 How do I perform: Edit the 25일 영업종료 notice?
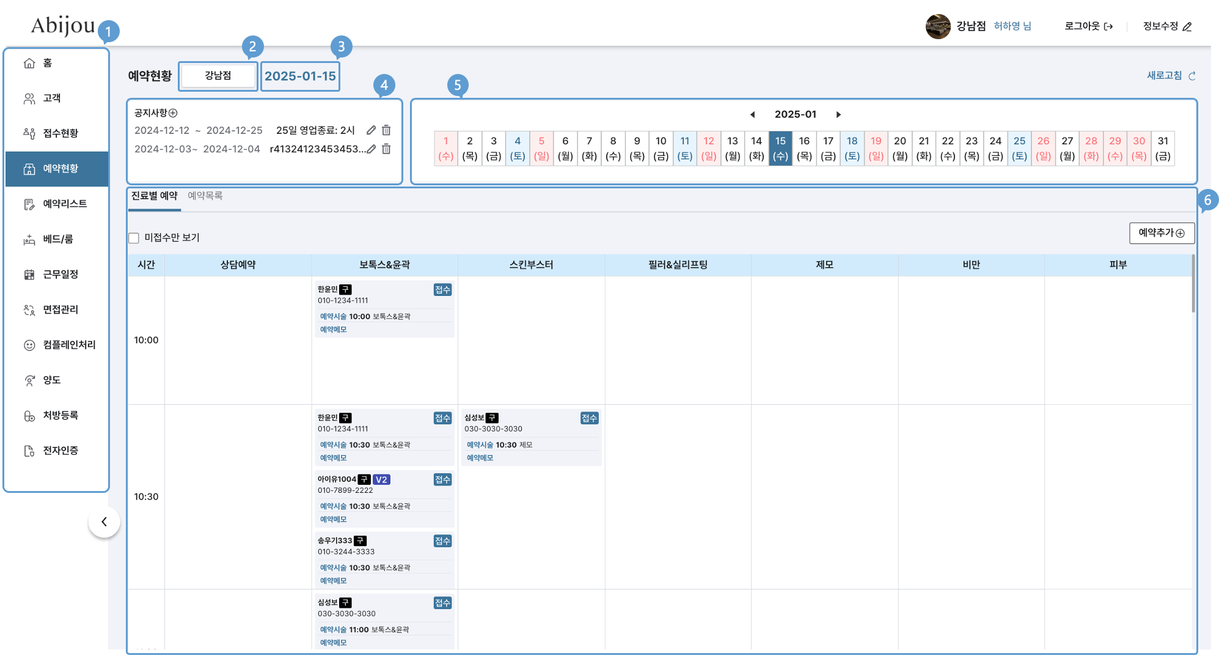[371, 130]
